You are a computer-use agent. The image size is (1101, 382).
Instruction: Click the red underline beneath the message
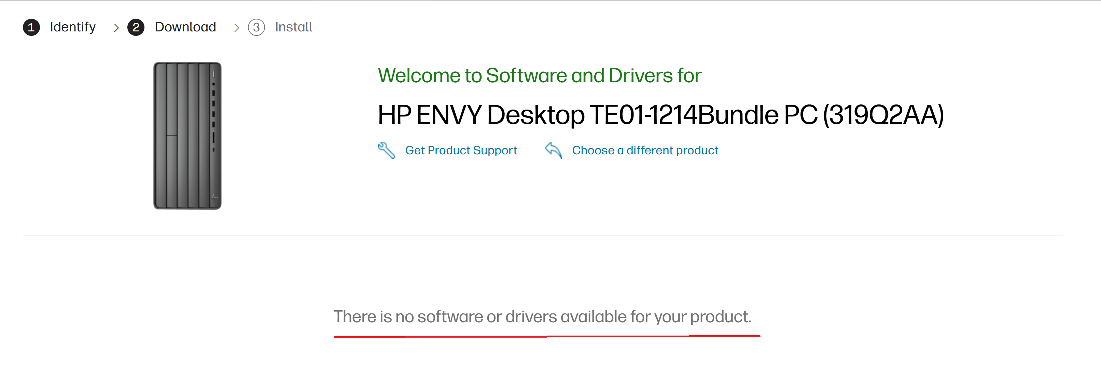click(546, 337)
